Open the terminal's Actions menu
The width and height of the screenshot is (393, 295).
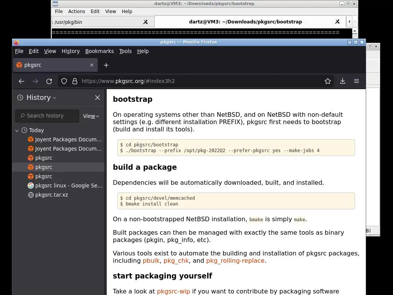pyautogui.click(x=76, y=12)
